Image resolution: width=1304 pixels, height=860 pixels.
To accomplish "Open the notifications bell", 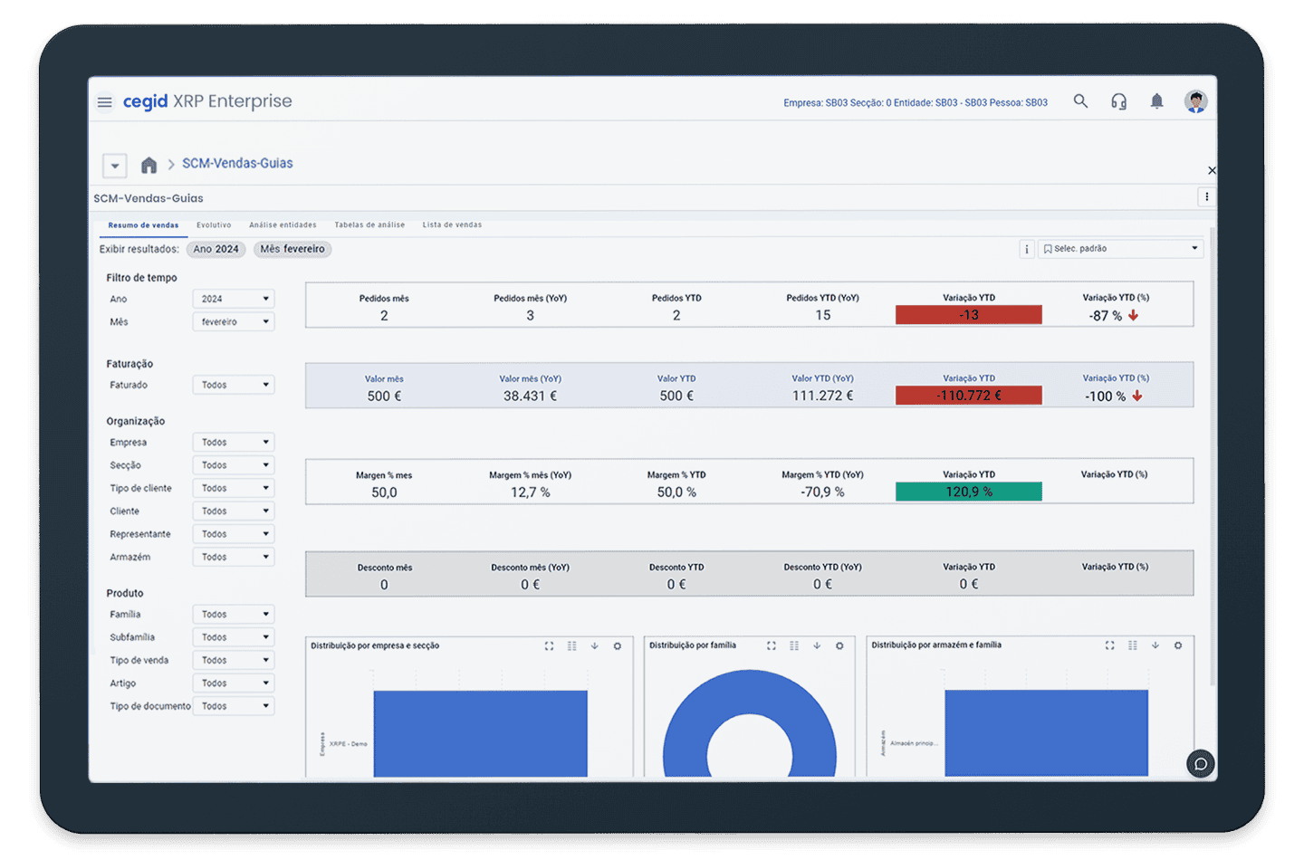I will tap(1156, 101).
